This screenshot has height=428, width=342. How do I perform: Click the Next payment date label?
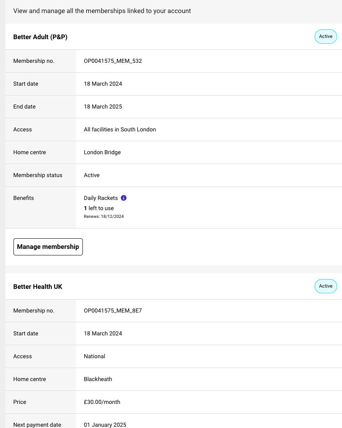point(37,425)
